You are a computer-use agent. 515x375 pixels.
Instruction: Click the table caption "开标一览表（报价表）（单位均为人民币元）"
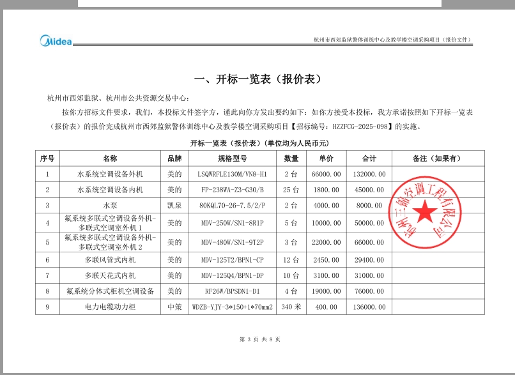(x=260, y=143)
